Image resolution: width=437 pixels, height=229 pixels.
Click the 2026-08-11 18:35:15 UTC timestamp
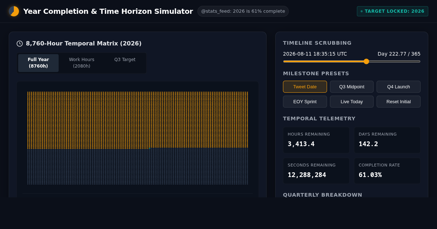(315, 54)
